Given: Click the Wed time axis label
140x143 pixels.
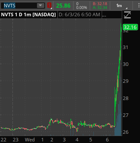Looking at the screenshot, I should coord(30,140).
